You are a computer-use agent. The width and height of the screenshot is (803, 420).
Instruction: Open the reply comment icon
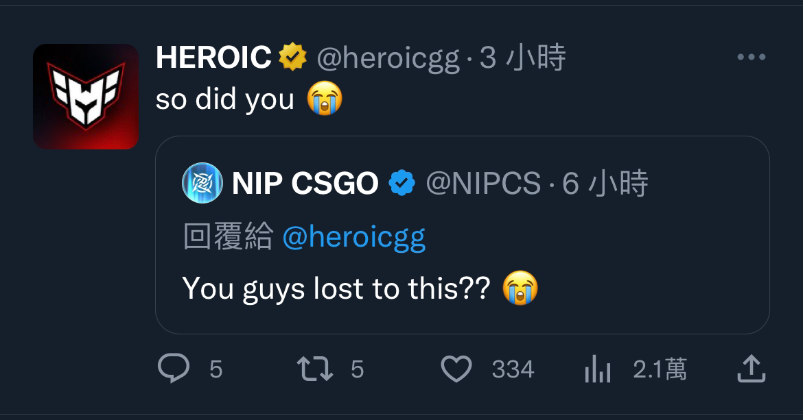174,369
